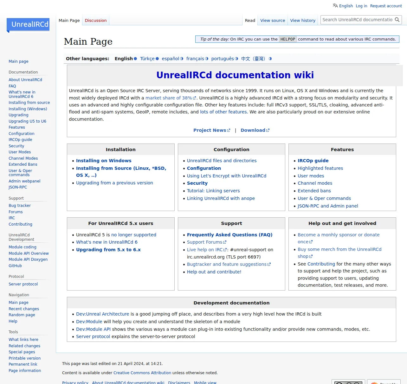
Task: Click the language icon next to English
Action: point(335,6)
